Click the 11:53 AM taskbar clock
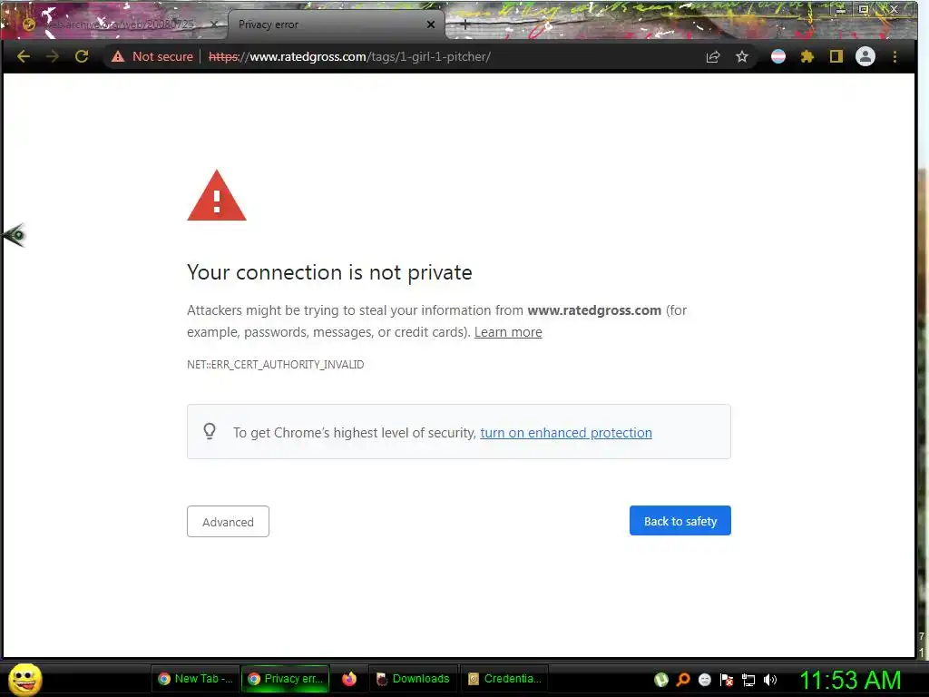The height and width of the screenshot is (697, 929). (851, 680)
